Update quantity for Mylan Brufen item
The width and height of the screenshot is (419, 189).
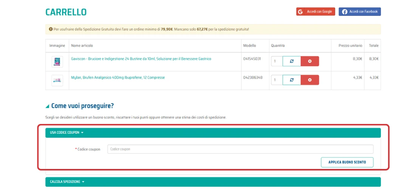[x=291, y=80]
